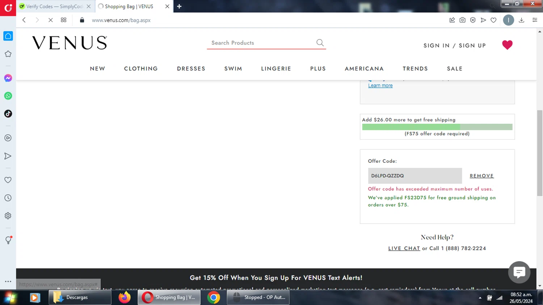Screen dimensions: 543x305
Task: Open the ad blocker shield icon
Action: (x=473, y=20)
